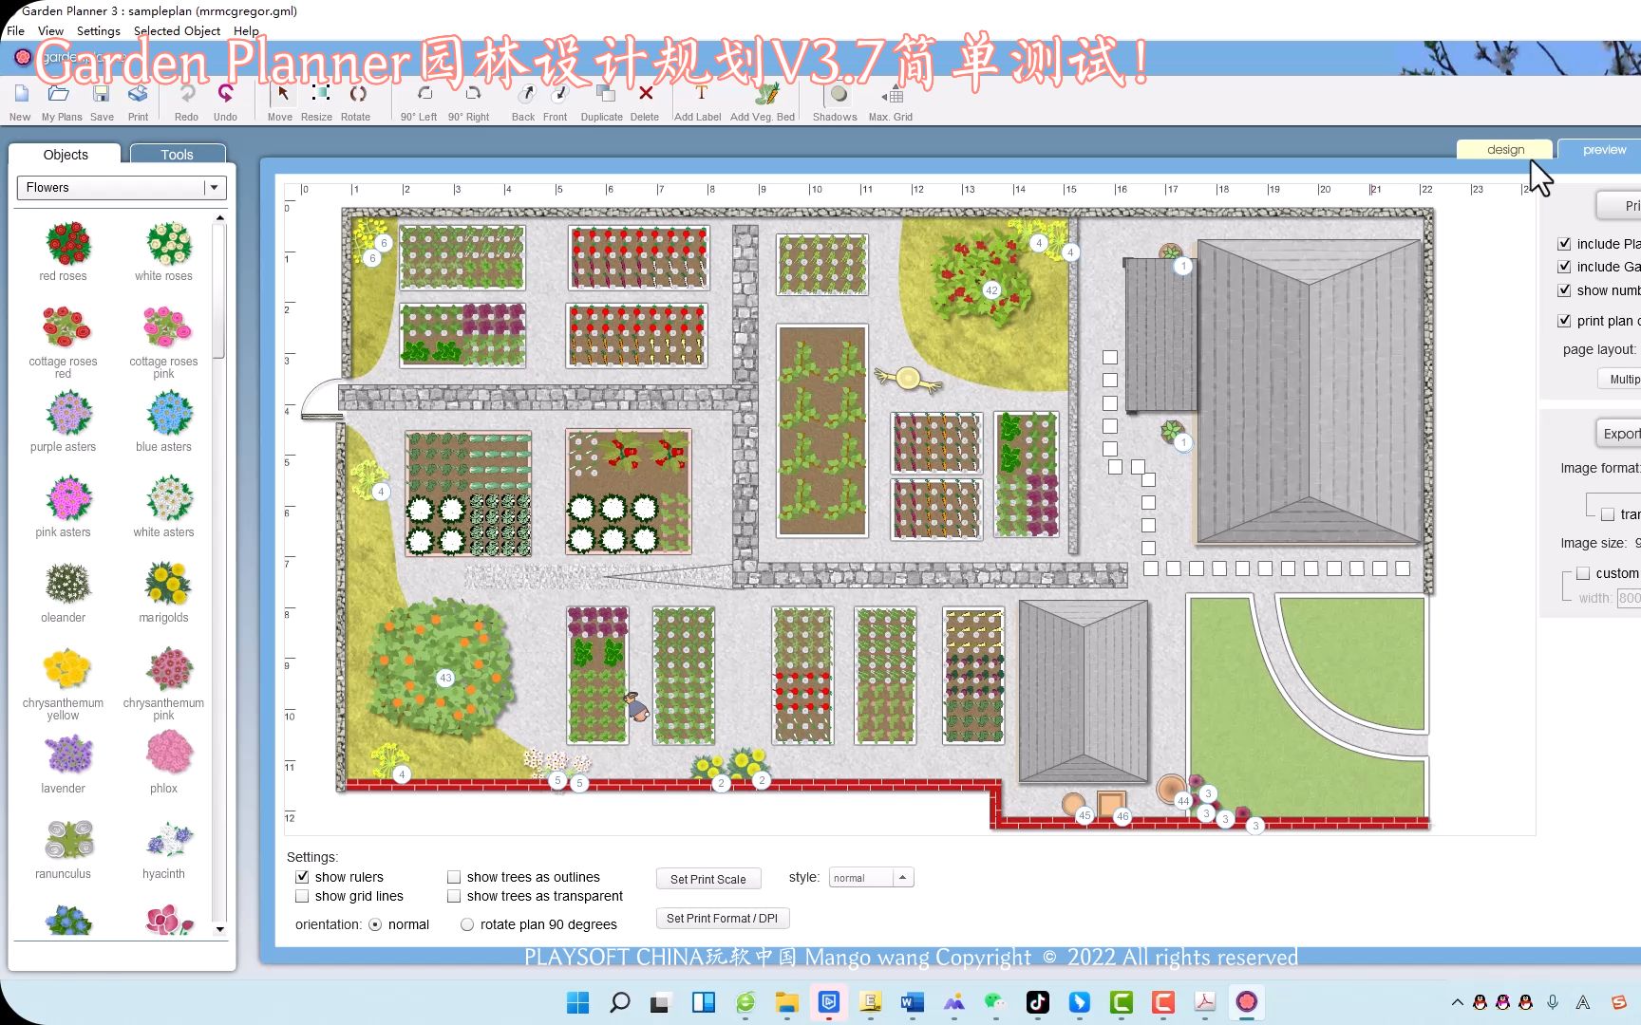Click the custom width input field

(x=1629, y=598)
